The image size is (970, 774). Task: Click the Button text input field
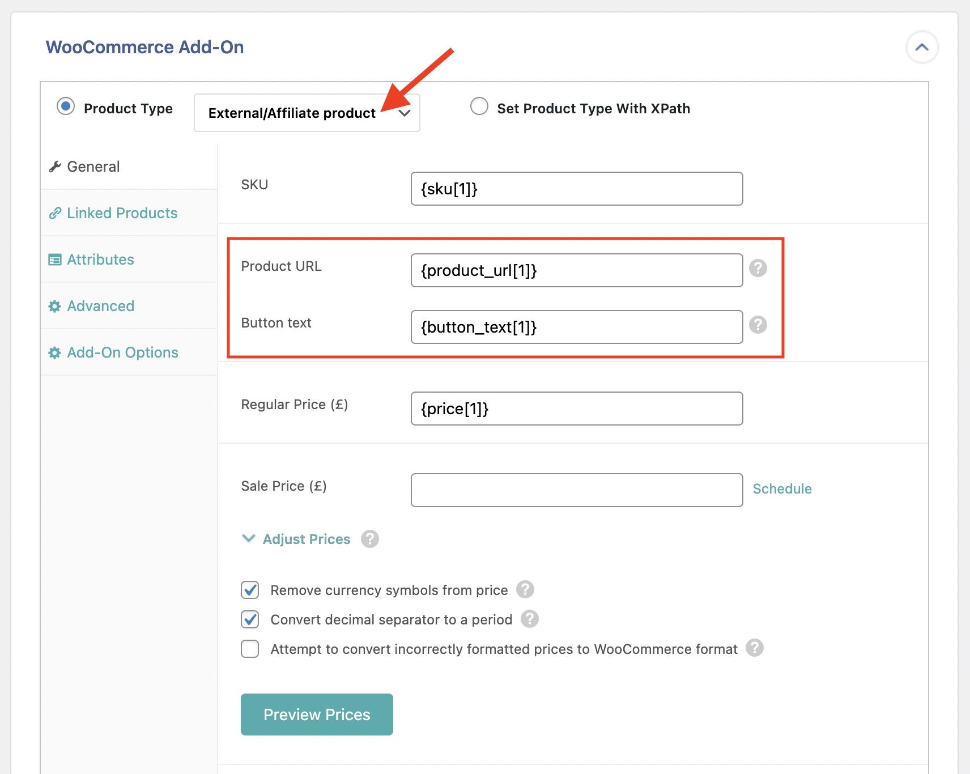pyautogui.click(x=577, y=327)
